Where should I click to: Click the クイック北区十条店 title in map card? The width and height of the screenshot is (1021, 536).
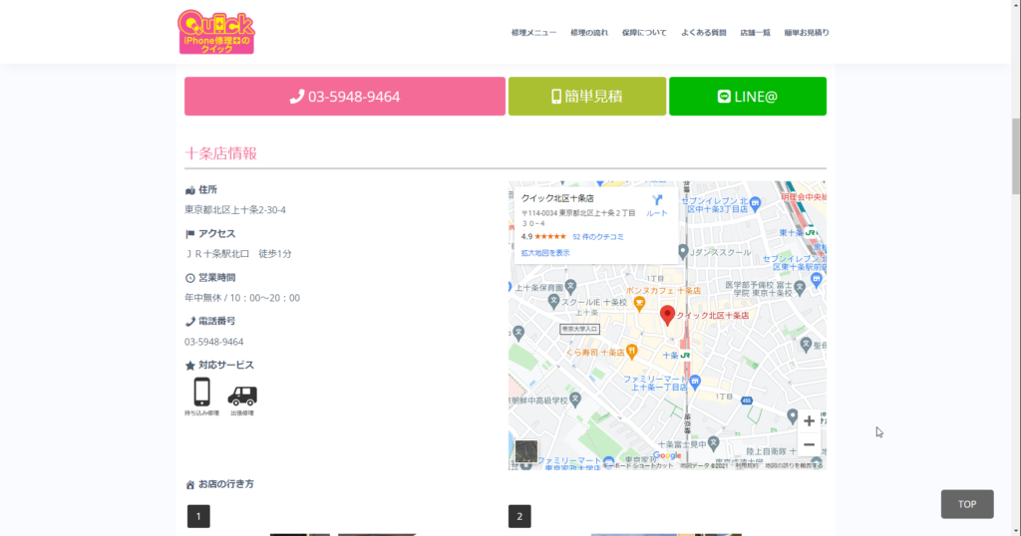point(557,198)
